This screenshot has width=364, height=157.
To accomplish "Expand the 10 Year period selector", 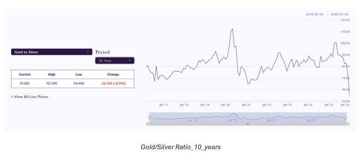I will tap(115, 60).
